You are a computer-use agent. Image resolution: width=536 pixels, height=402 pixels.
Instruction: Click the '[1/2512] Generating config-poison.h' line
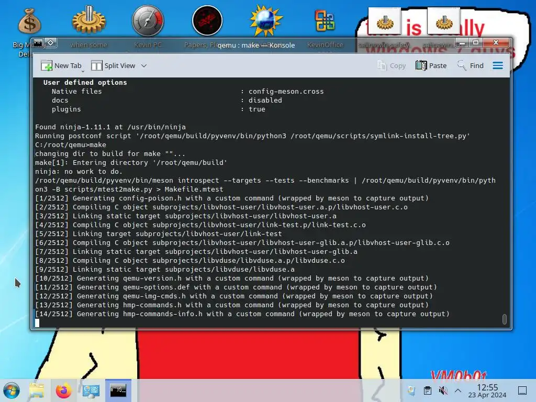[x=232, y=198]
